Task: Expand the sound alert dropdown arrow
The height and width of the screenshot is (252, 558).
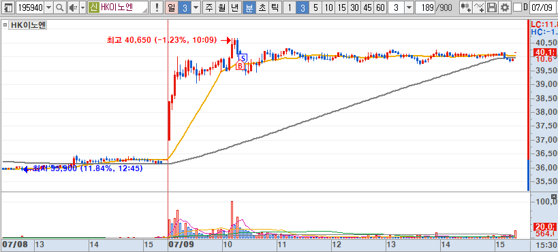Action: 82,7
